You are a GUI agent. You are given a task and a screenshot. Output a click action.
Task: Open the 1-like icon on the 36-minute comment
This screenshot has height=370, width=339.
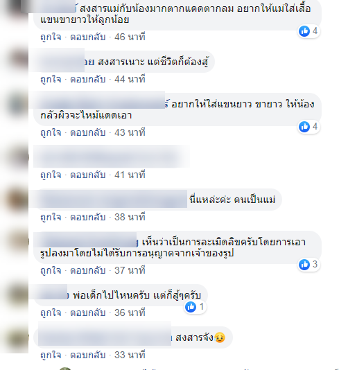pyautogui.click(x=195, y=307)
